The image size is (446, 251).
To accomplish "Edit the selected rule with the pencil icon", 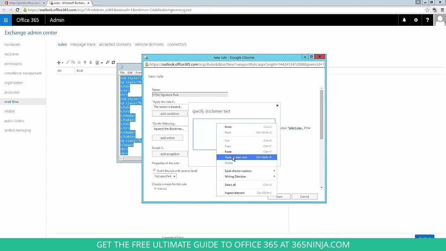I will coord(68,63).
